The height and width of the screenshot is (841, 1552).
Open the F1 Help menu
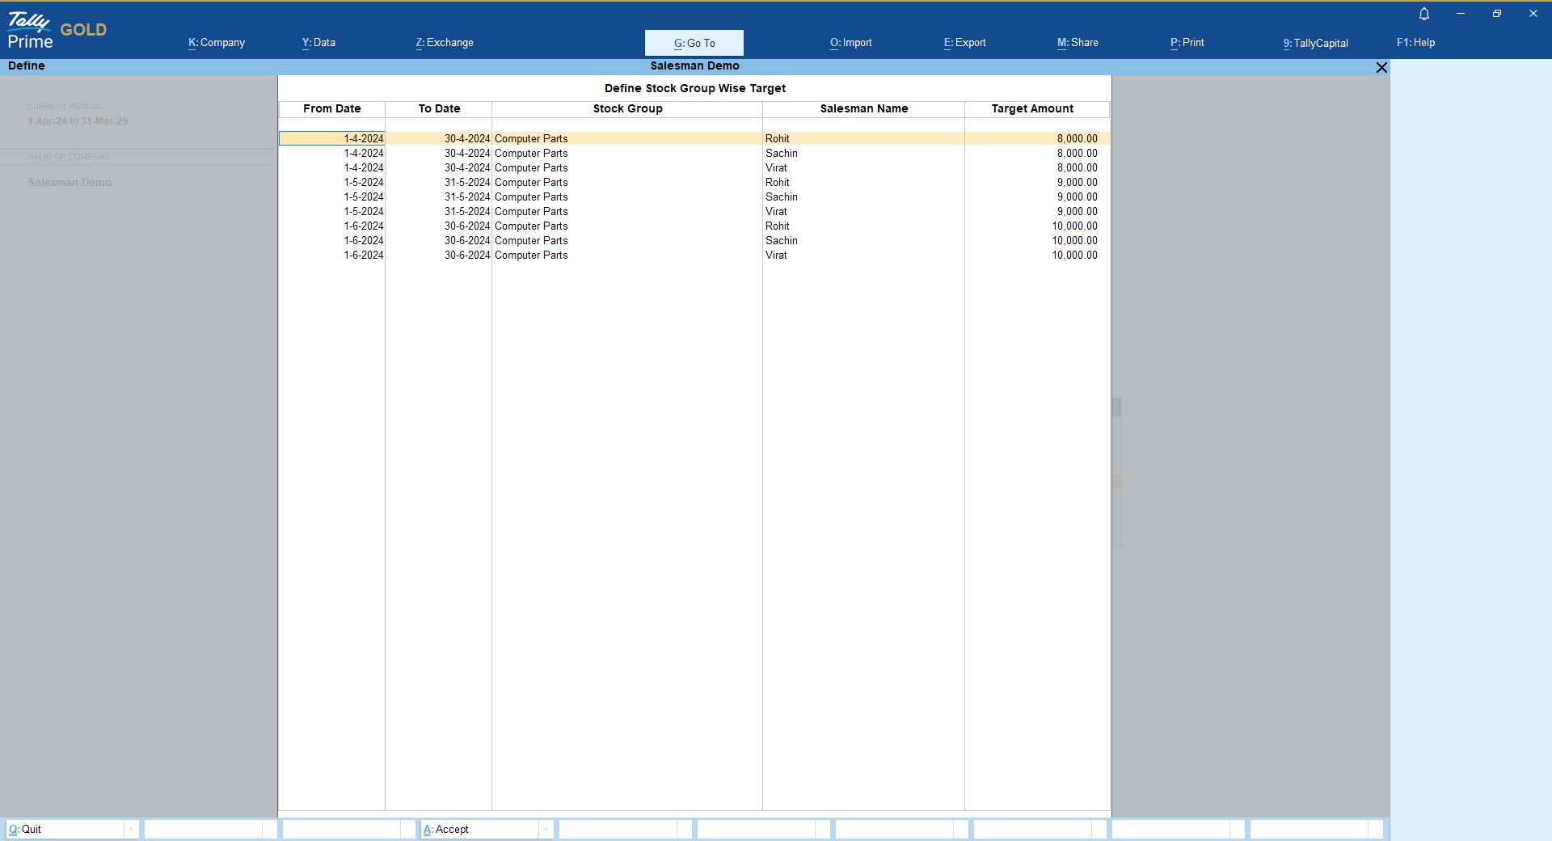pos(1415,43)
